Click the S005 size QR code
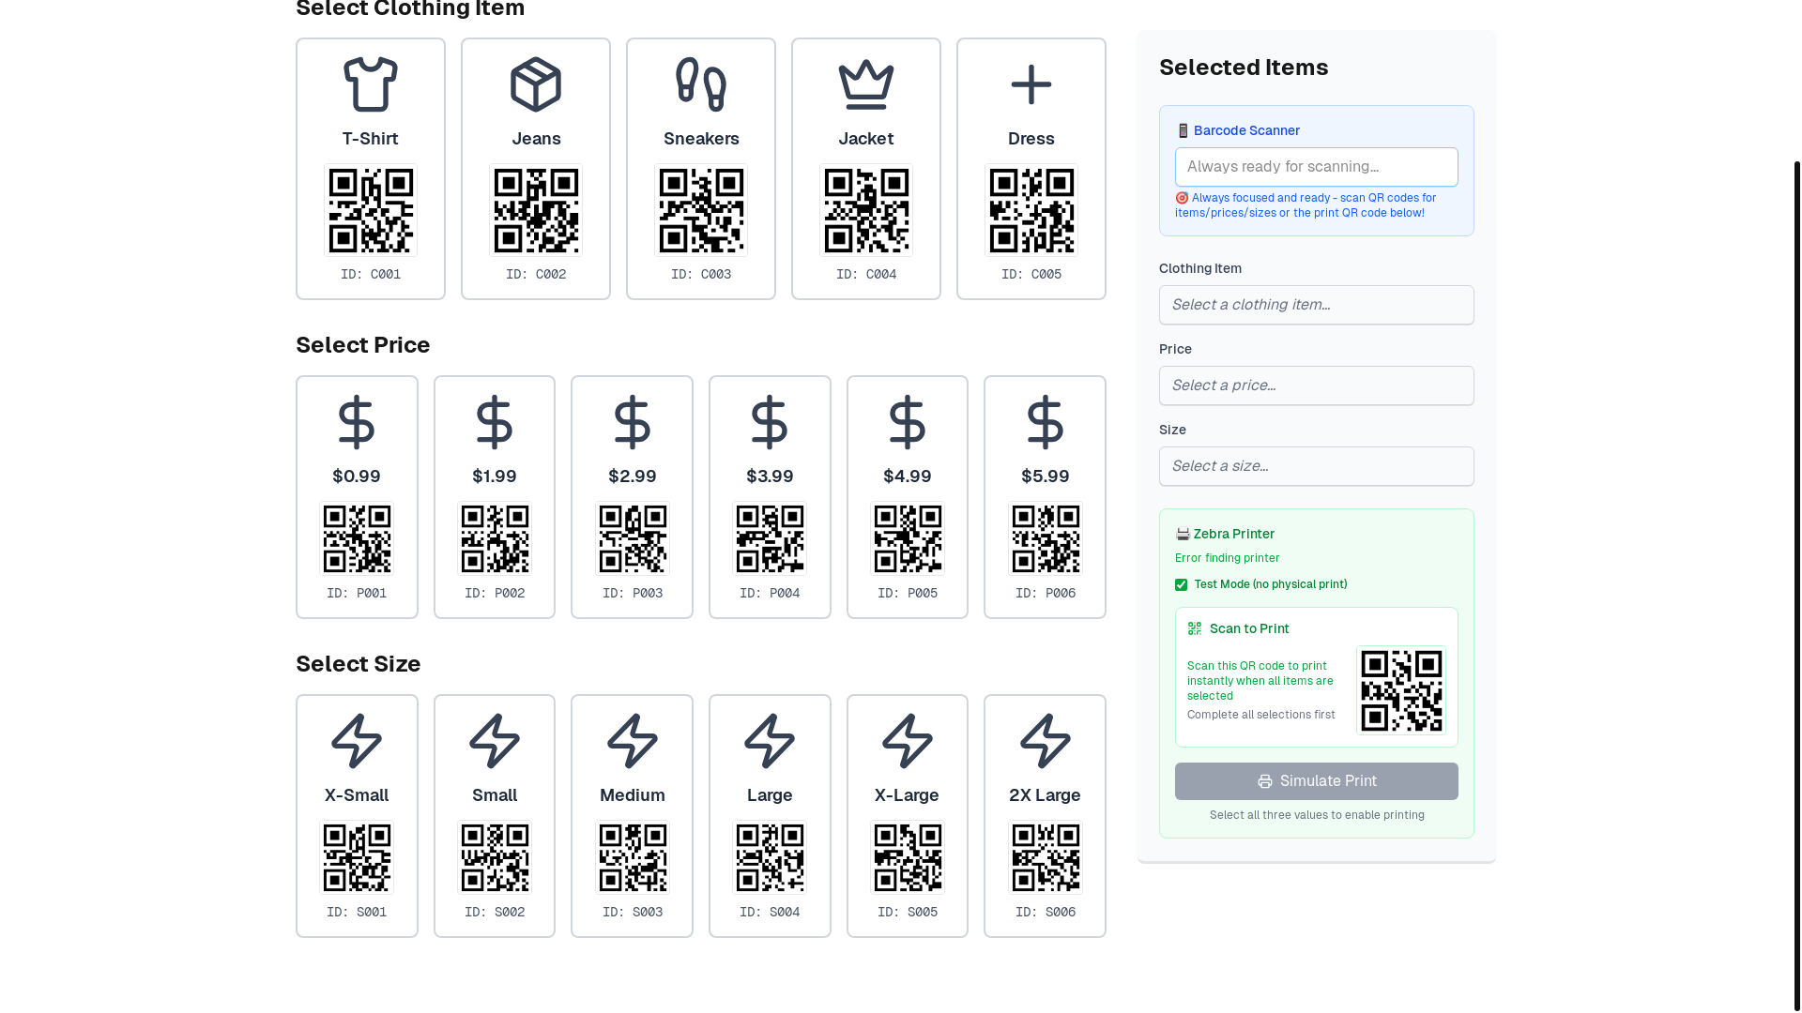This screenshot has width=1802, height=1013. [908, 857]
